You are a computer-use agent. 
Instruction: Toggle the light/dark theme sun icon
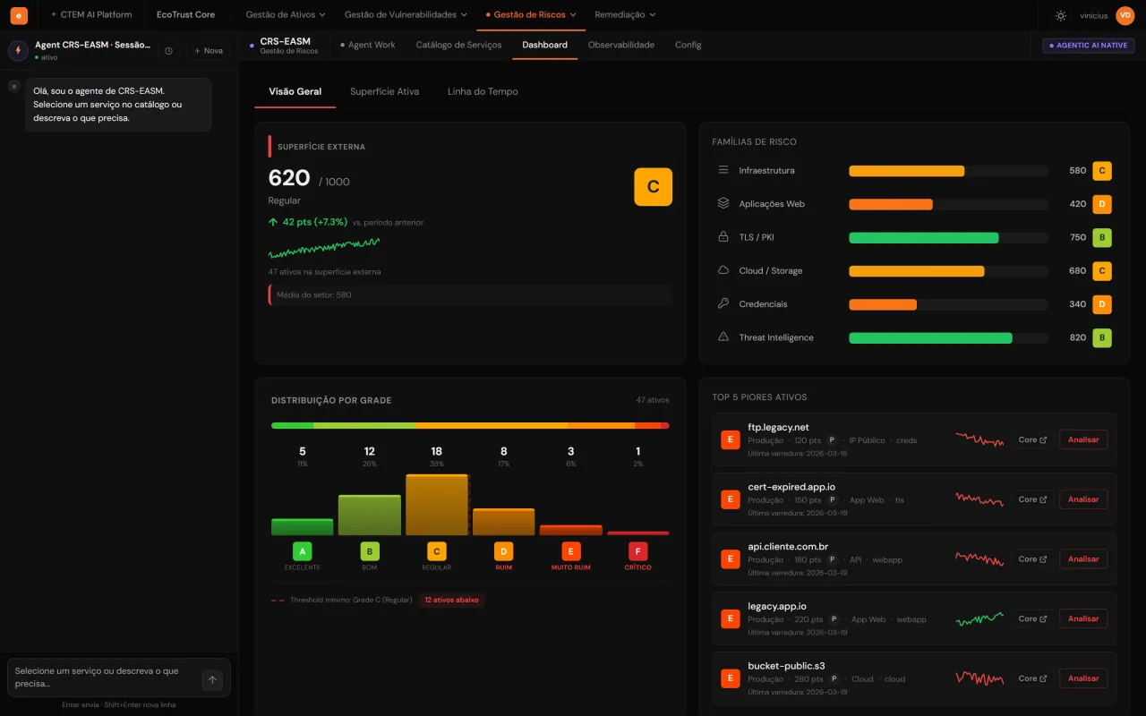1061,15
